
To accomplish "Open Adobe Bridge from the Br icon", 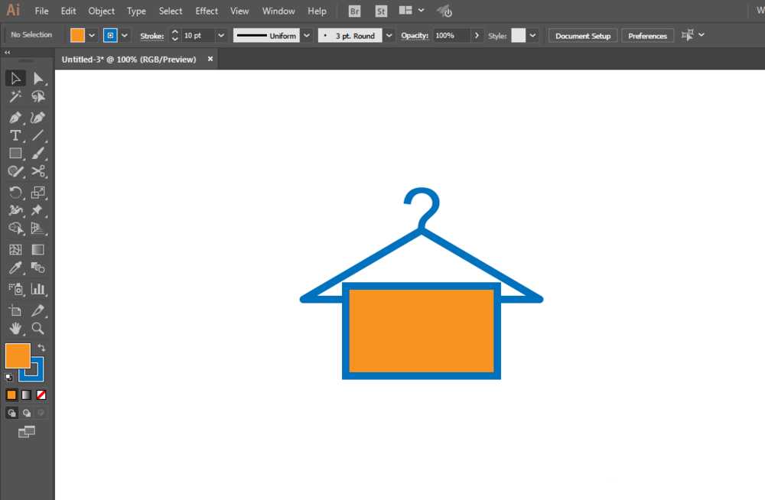I will pos(354,11).
